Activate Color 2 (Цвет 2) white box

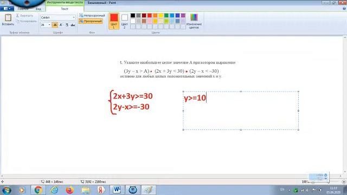124,21
